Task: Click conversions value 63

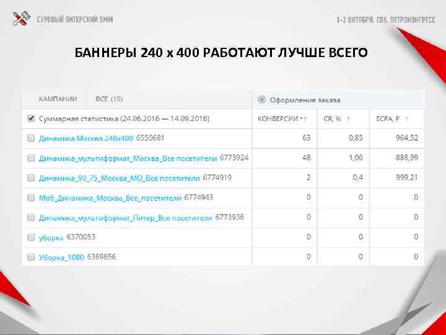Action: point(307,138)
